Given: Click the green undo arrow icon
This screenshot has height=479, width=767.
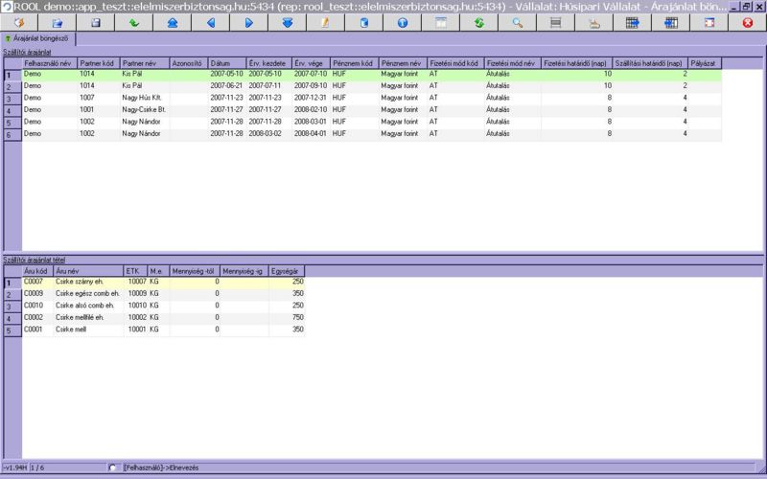Looking at the screenshot, I should [133, 21].
